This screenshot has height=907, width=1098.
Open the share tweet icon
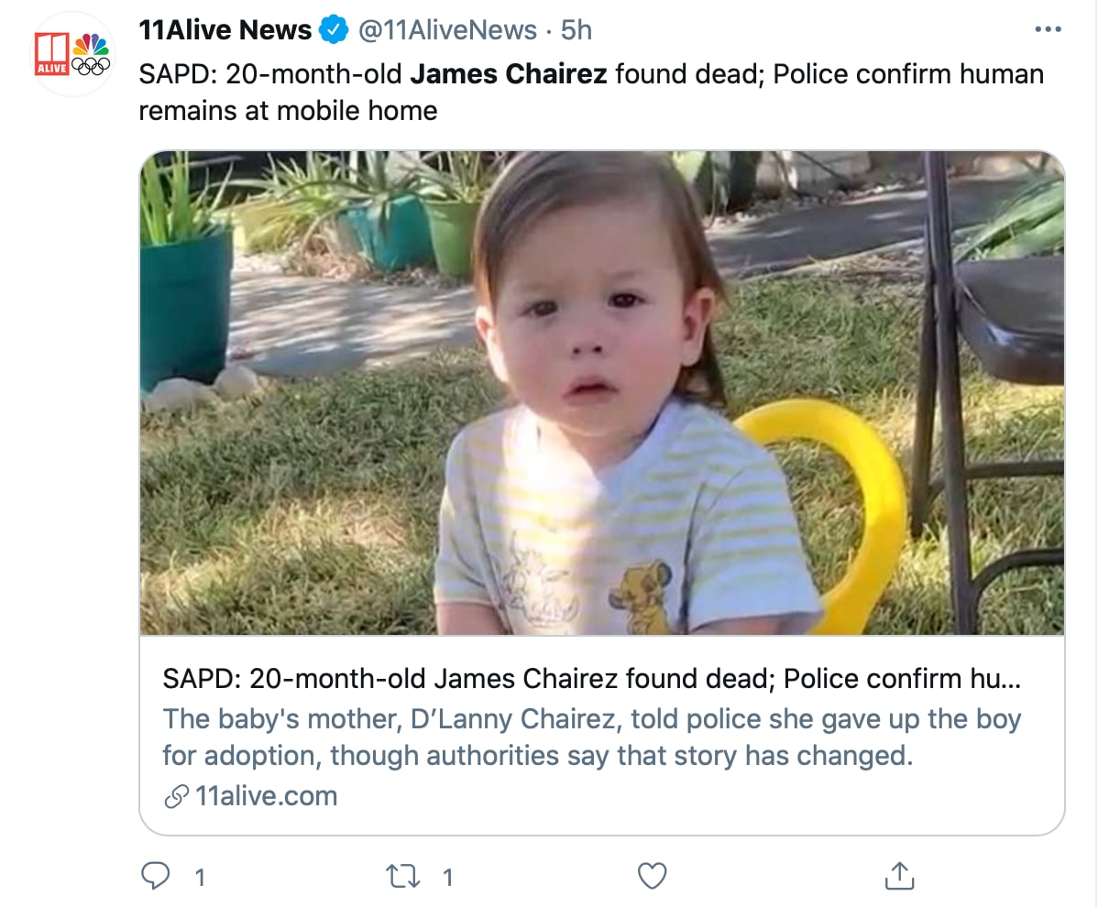pyautogui.click(x=899, y=877)
